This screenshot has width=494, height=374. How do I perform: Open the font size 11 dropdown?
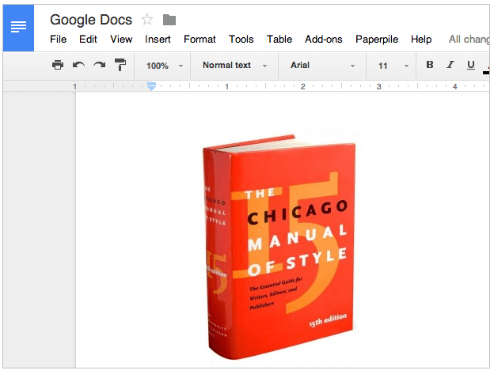click(393, 66)
